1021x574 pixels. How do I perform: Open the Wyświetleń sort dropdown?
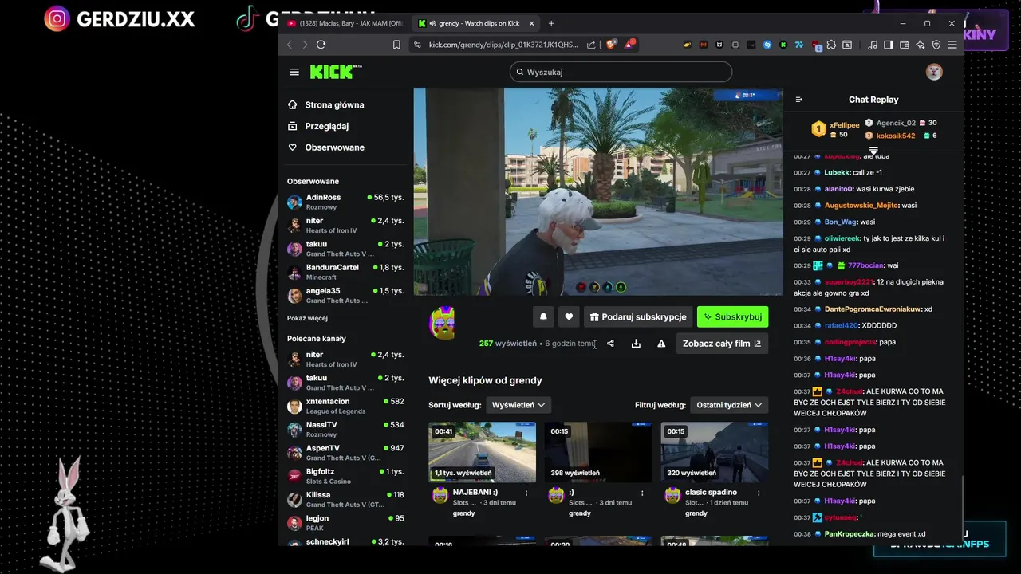tap(518, 405)
